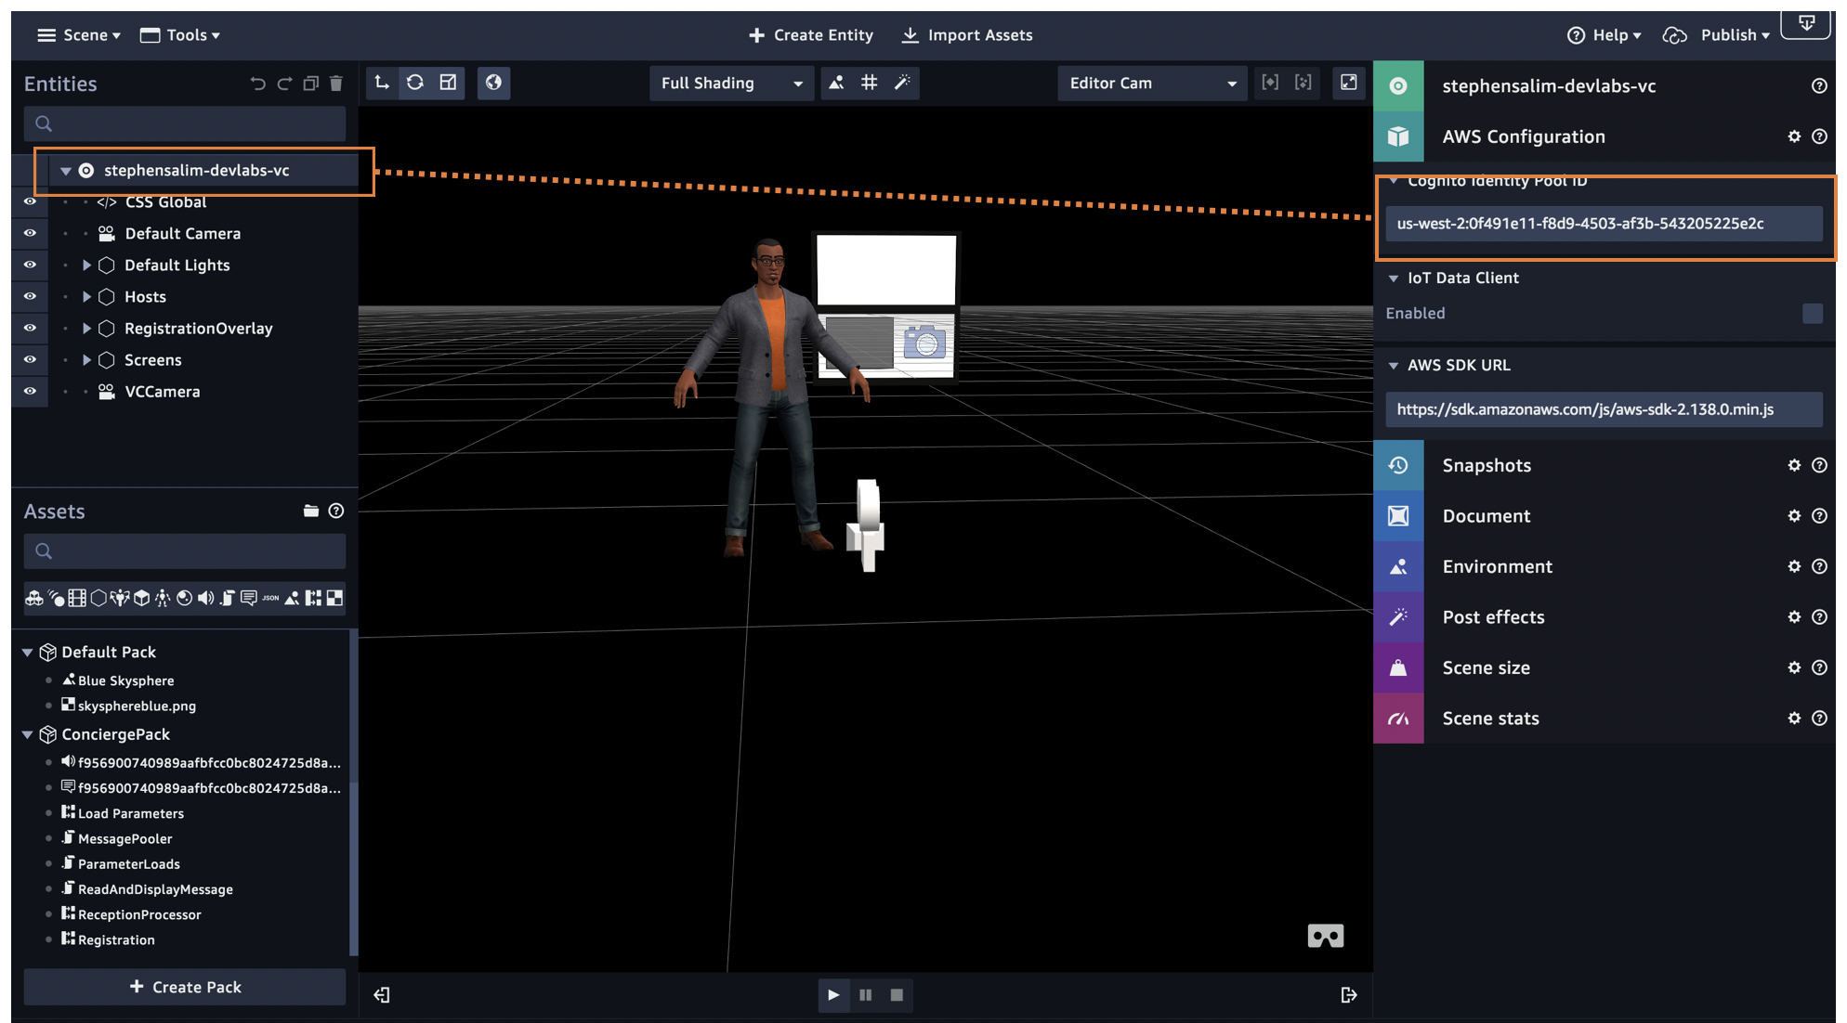Hide the Default Camera entity
Screen dimensions: 1847x1023
(x=30, y=233)
